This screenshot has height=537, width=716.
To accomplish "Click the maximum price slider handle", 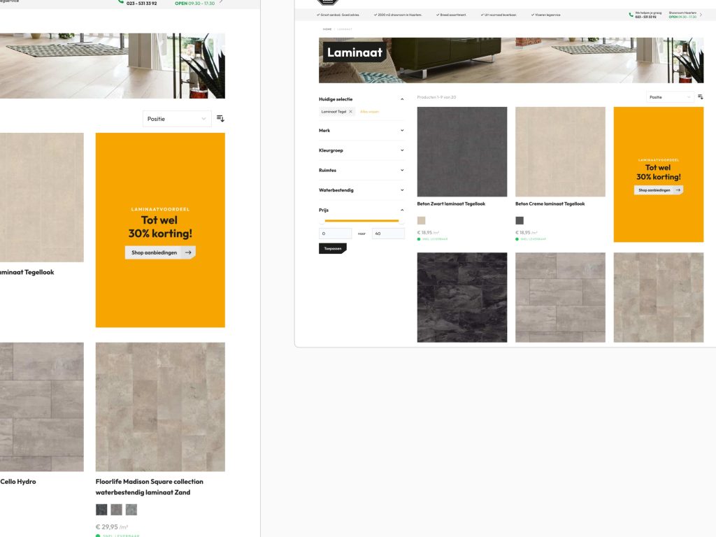I will click(401, 221).
